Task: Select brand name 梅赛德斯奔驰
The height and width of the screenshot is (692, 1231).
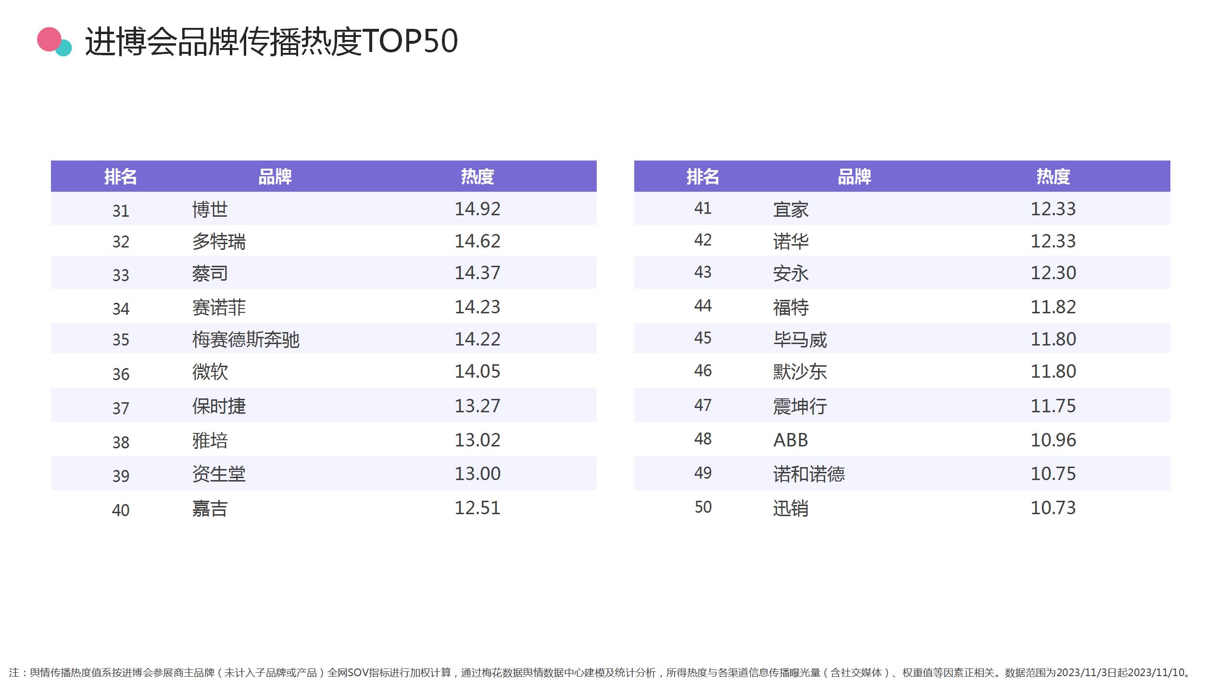Action: (246, 340)
